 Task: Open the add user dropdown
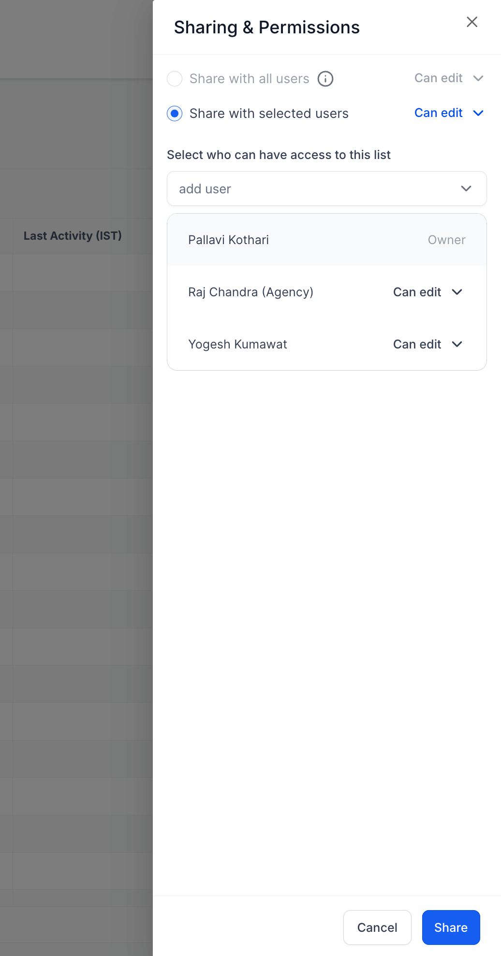tap(466, 188)
